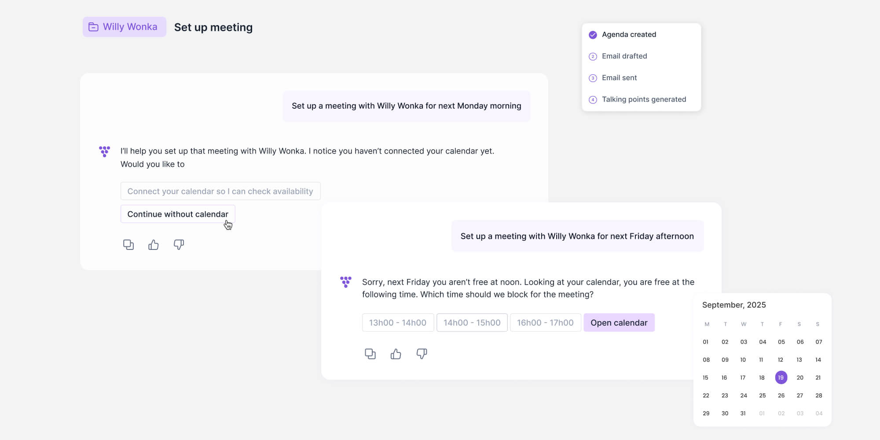Select step 4 Talking points circle
The image size is (880, 440).
point(593,99)
